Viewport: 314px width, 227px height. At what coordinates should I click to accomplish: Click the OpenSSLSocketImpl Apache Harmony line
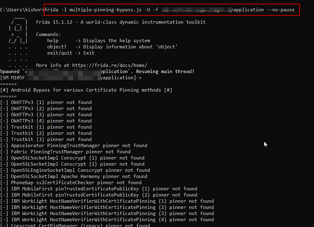(x=74, y=176)
